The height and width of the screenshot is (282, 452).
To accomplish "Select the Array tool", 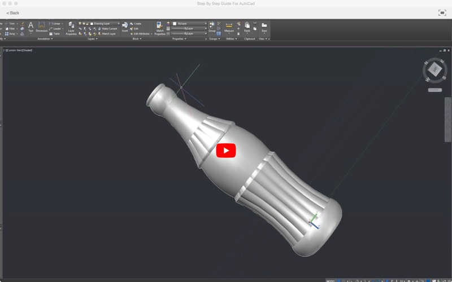I will coord(10,34).
